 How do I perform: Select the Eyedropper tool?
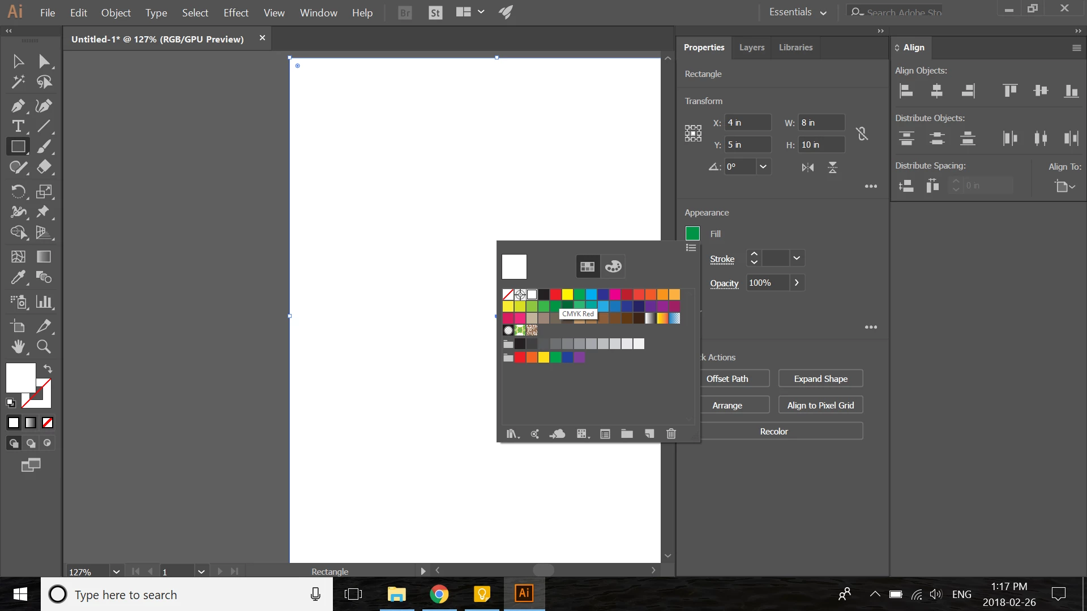[x=18, y=277]
